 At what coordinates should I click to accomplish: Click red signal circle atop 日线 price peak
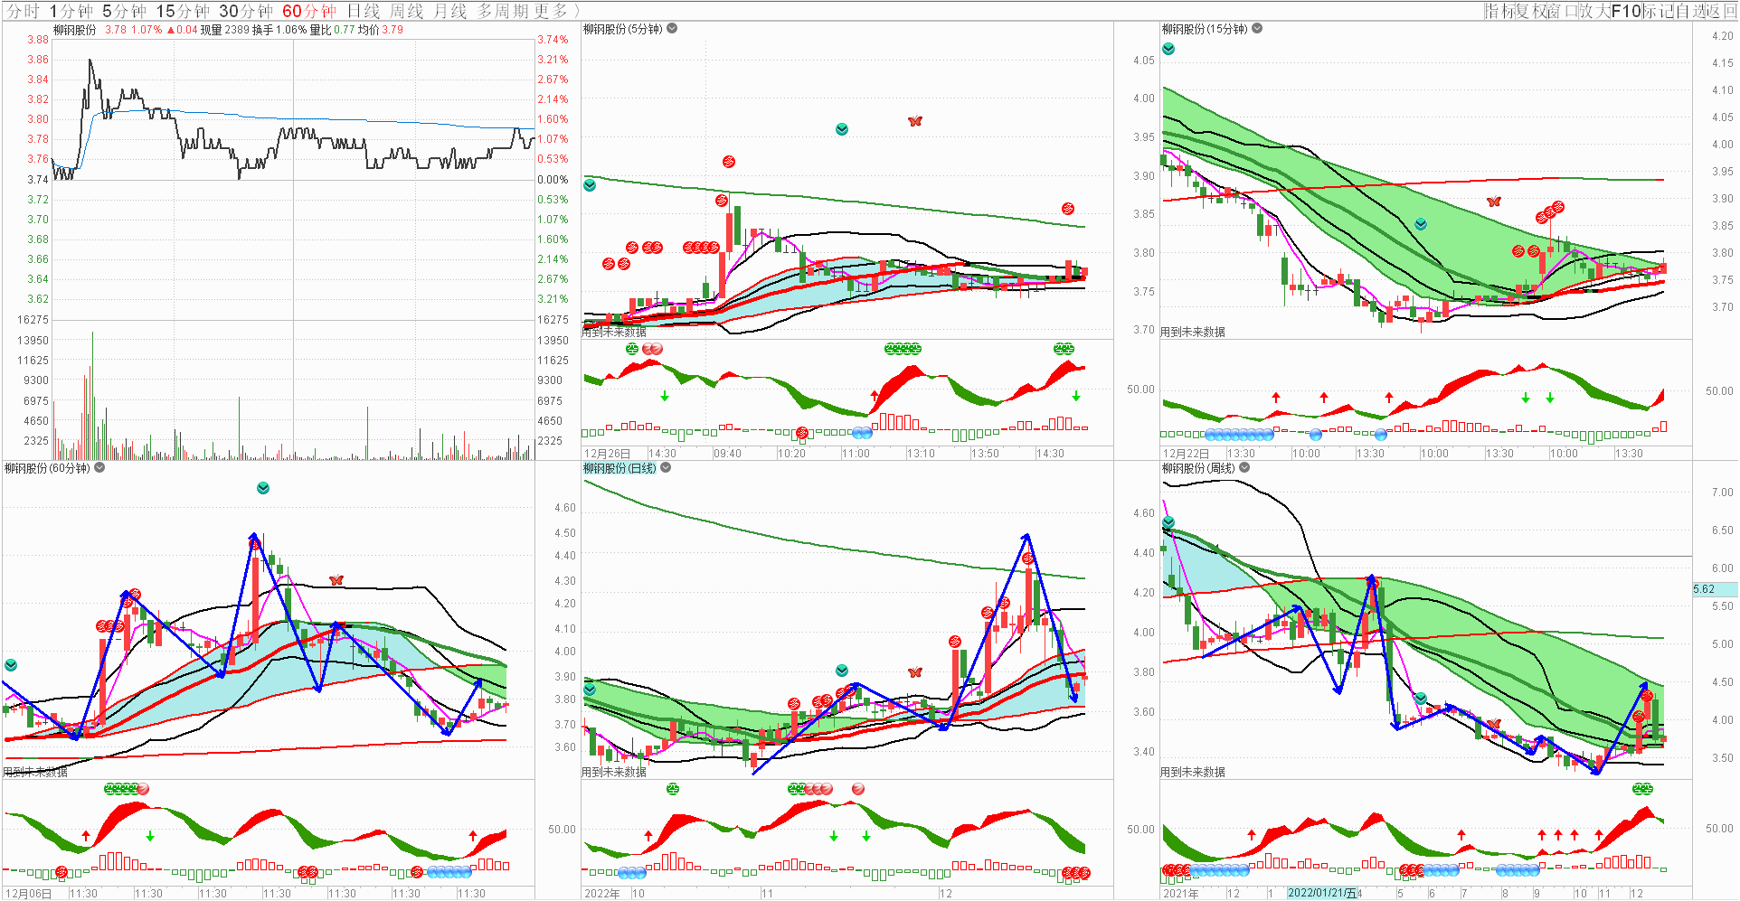pos(1028,558)
